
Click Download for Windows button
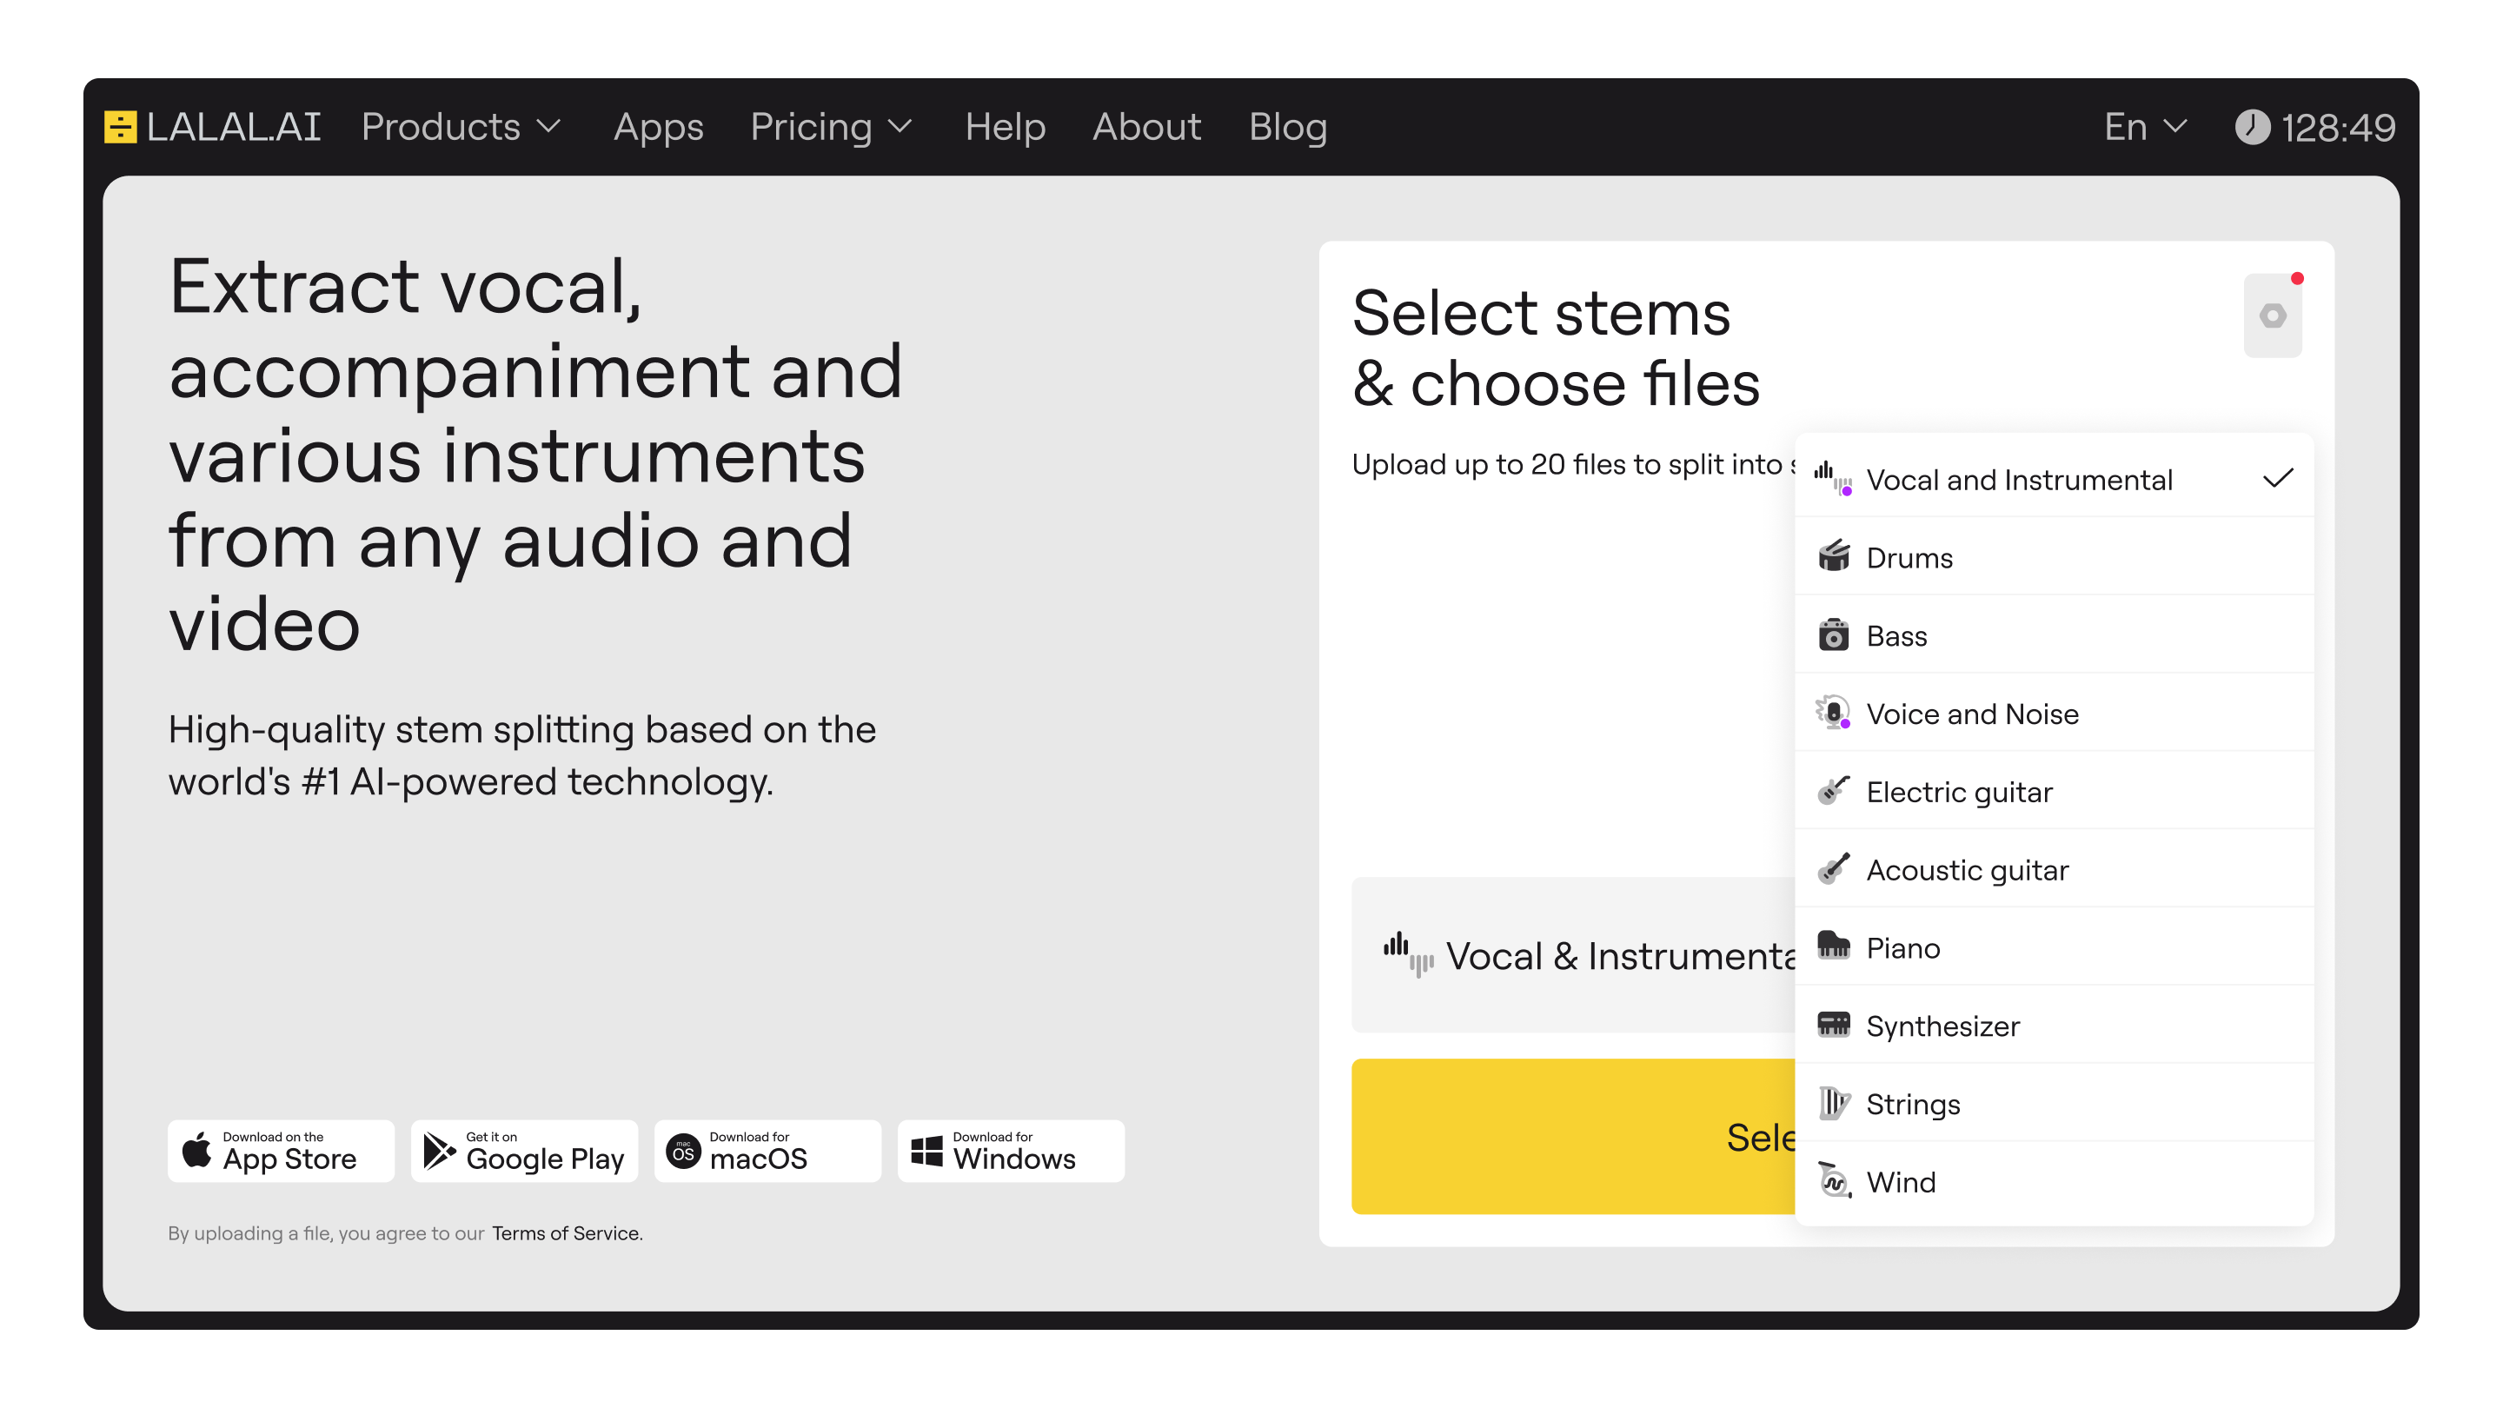(x=1011, y=1151)
